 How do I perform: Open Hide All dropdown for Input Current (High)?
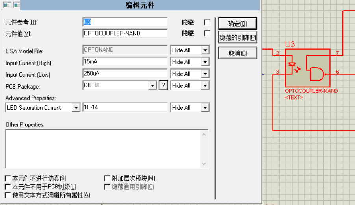click(205, 62)
